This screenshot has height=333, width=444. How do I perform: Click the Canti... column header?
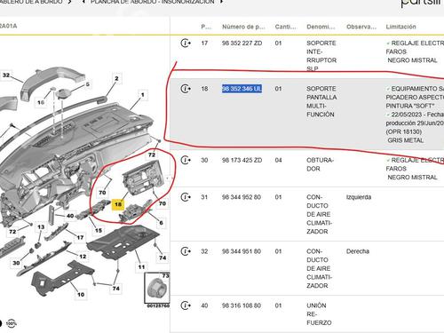pyautogui.click(x=285, y=27)
